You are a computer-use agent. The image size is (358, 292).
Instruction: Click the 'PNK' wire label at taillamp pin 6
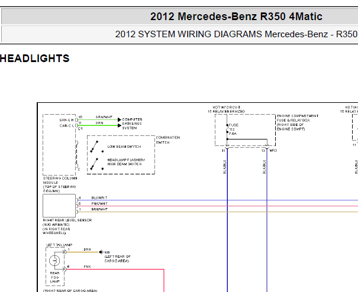click(87, 267)
